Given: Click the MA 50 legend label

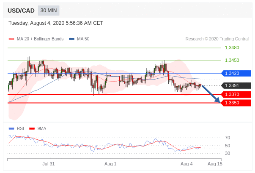Looking at the screenshot, I should pyautogui.click(x=83, y=39).
